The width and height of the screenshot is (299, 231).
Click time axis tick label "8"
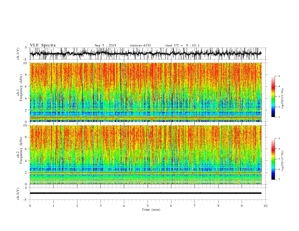click(218, 206)
